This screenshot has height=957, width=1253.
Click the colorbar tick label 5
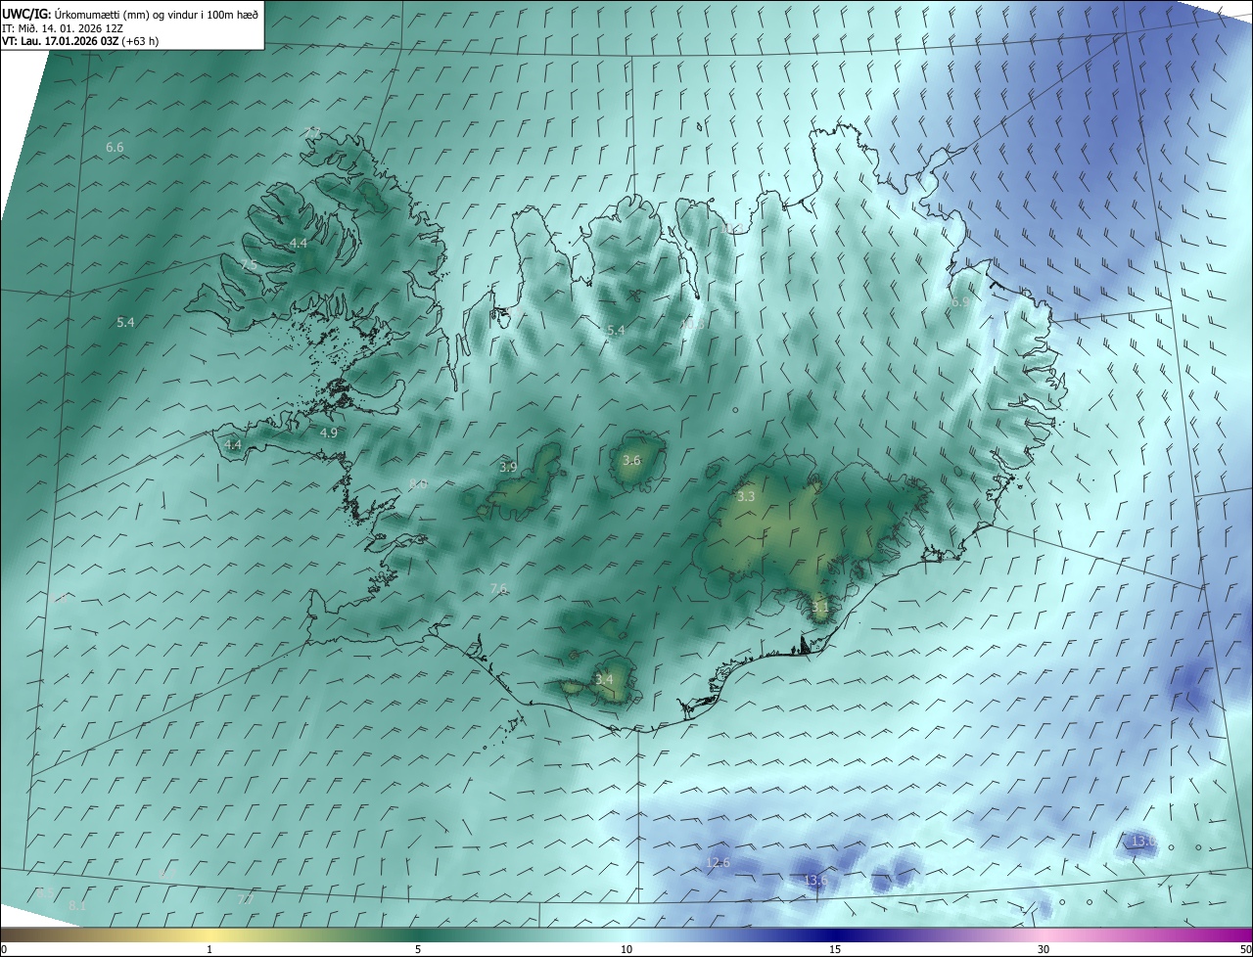[x=418, y=949]
